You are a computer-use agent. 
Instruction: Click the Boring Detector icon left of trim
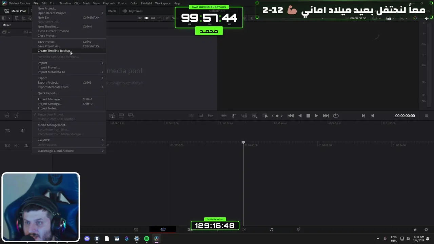(7, 145)
